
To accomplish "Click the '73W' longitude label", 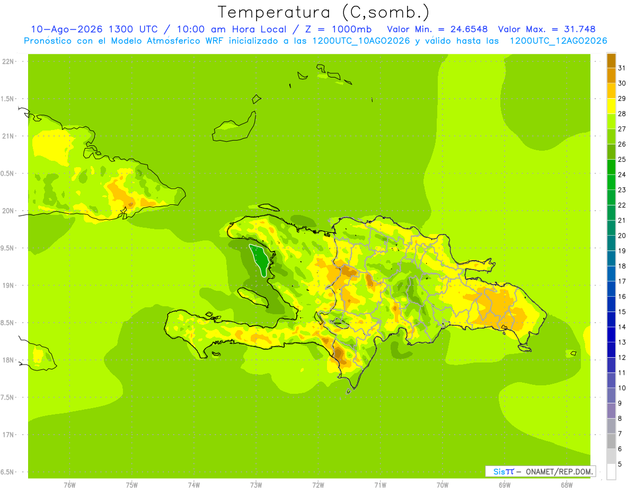I will (x=256, y=485).
